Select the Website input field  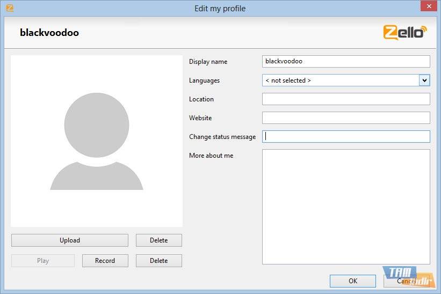345,118
